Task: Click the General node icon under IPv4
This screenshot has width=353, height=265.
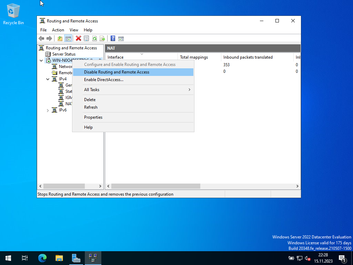Action: (61, 85)
